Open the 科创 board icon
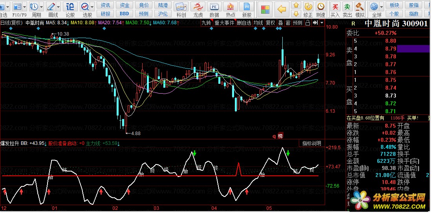 [x=181, y=7]
